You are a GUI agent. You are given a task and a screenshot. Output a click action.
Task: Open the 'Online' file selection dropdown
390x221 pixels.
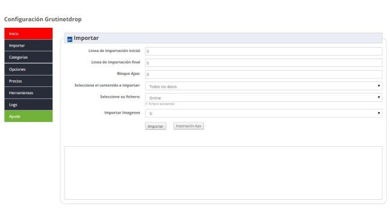click(264, 98)
